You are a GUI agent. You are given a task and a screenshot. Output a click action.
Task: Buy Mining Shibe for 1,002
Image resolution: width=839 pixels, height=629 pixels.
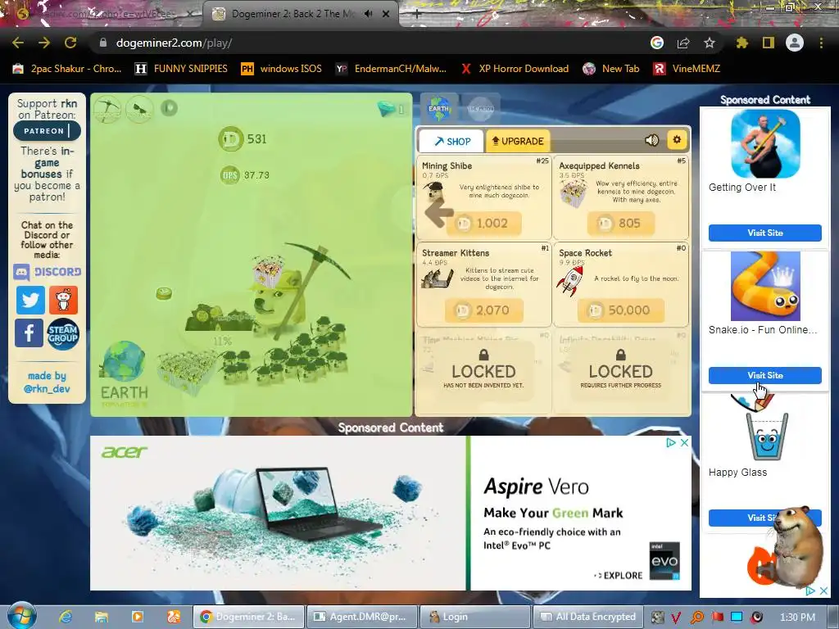point(485,223)
